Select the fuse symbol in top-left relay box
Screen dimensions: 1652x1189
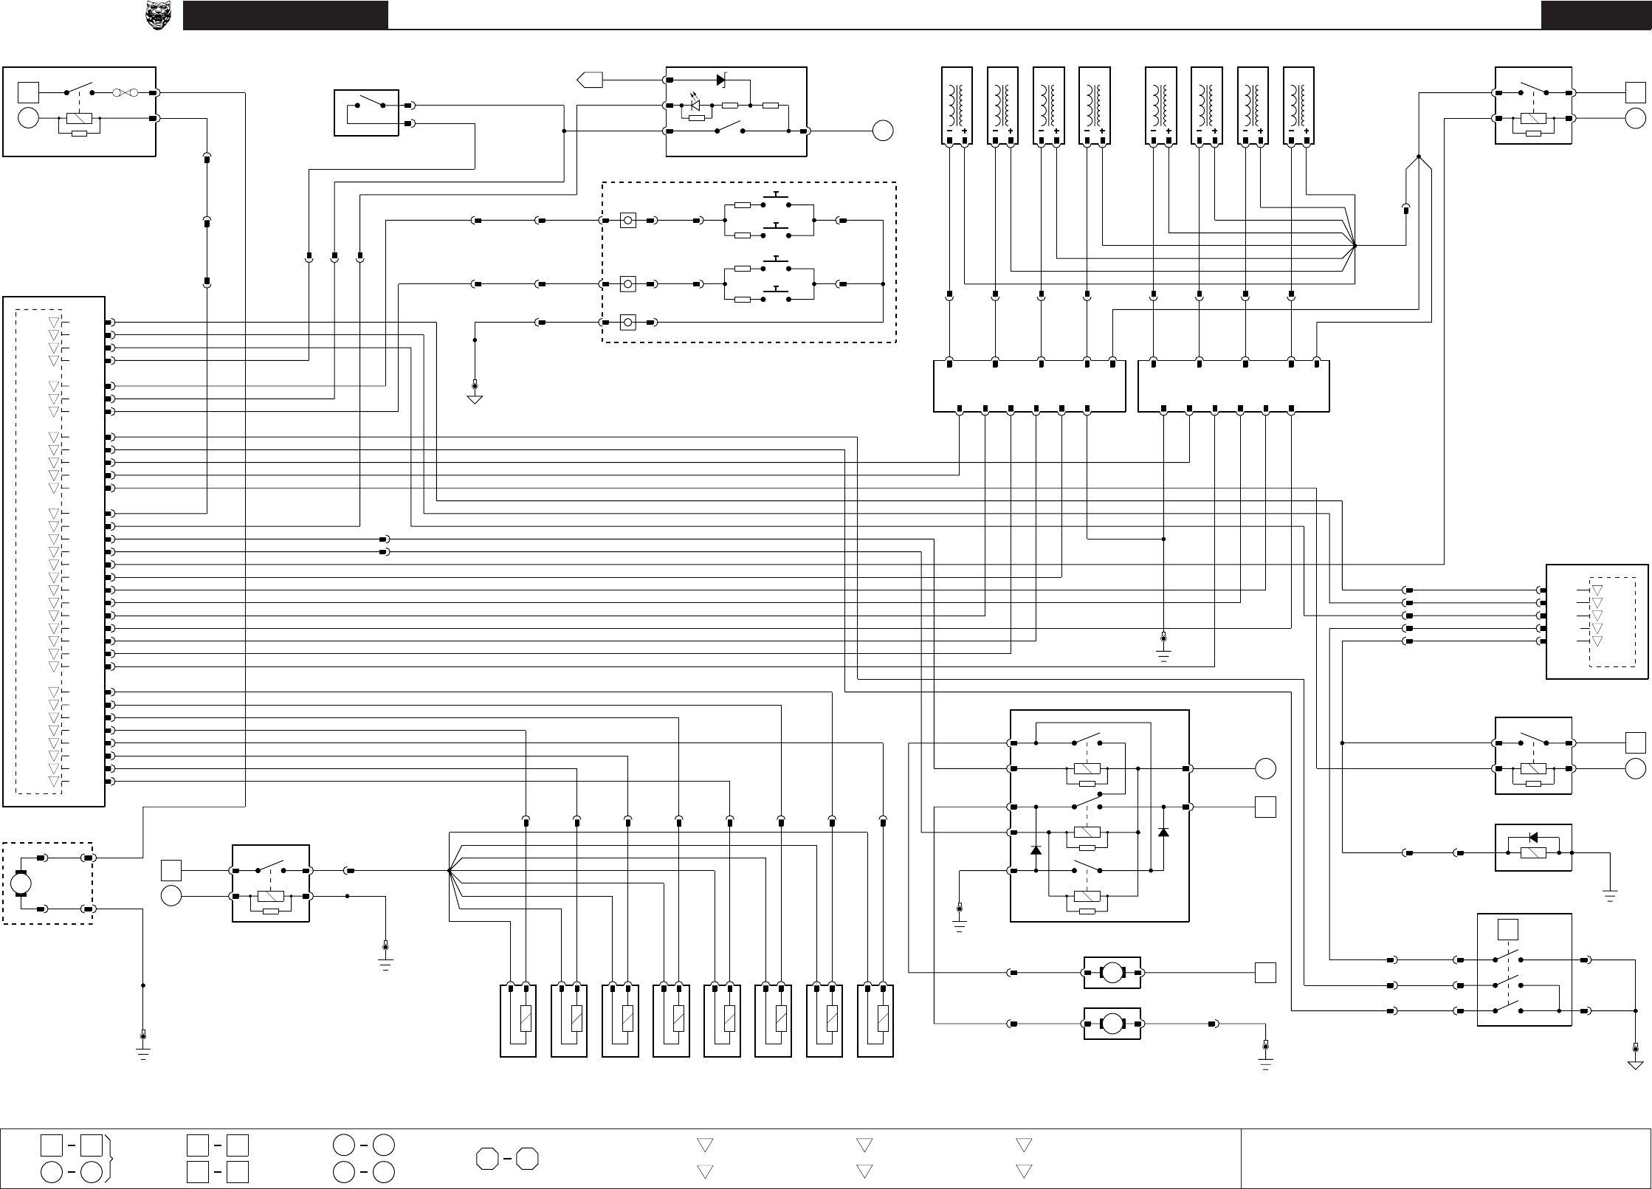pos(125,93)
